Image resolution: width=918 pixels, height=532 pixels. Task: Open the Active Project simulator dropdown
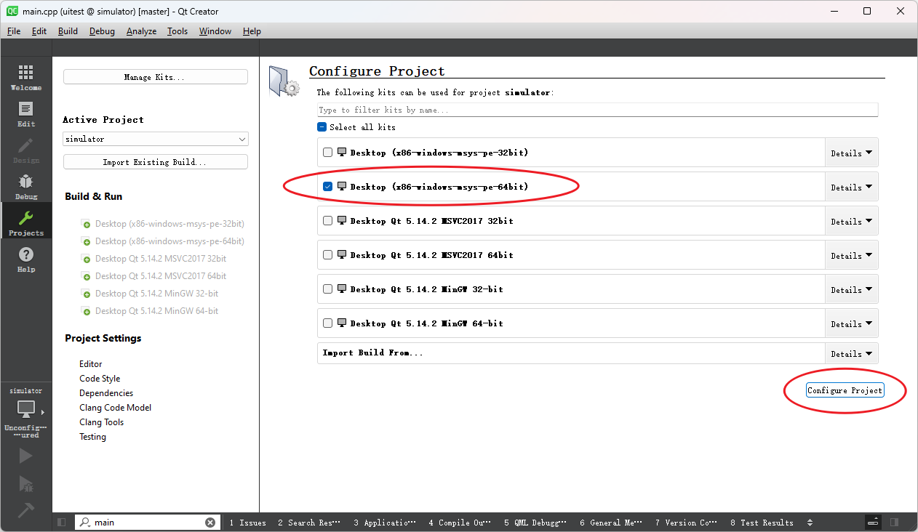pos(156,139)
